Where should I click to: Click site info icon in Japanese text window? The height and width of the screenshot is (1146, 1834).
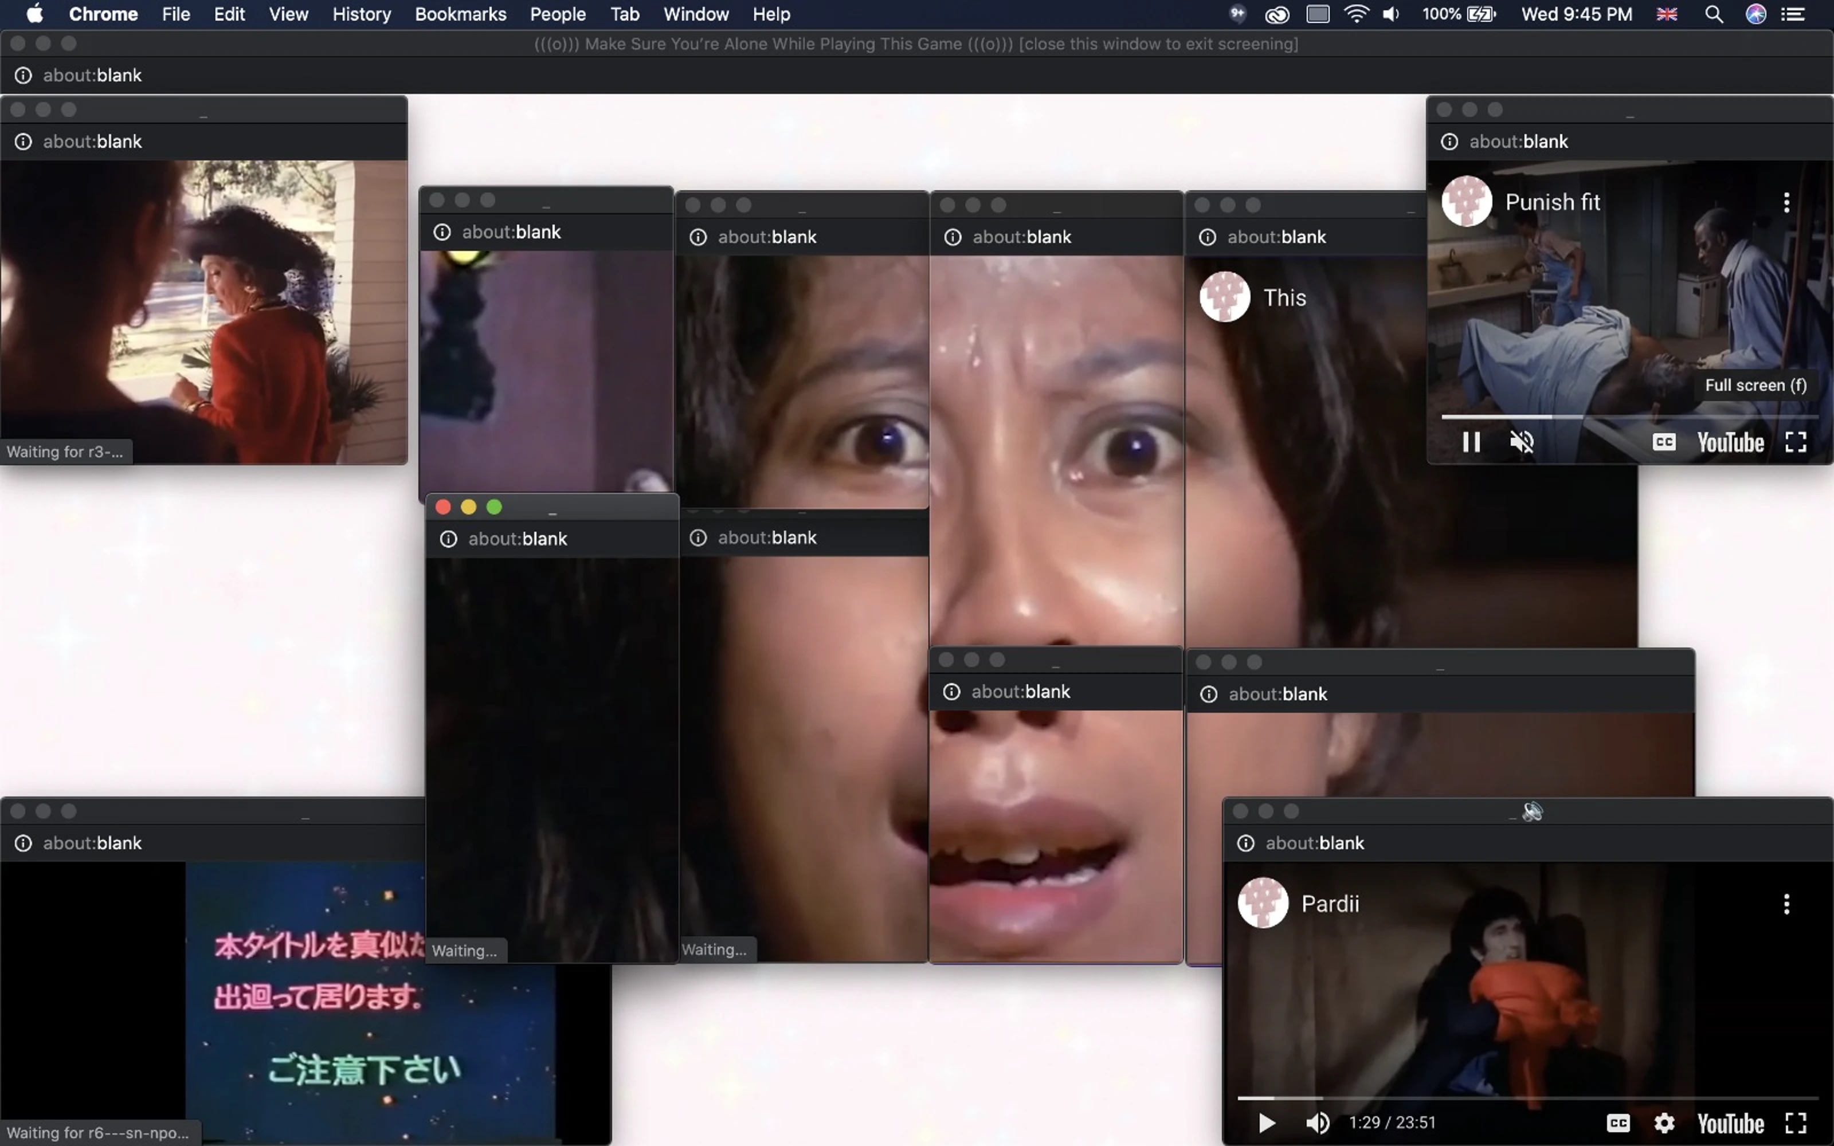(23, 843)
